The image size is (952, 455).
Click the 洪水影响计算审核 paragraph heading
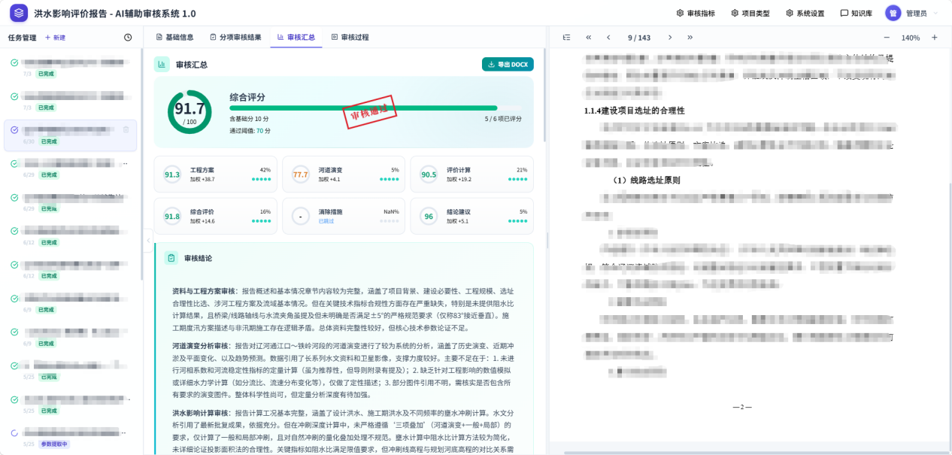(x=200, y=413)
